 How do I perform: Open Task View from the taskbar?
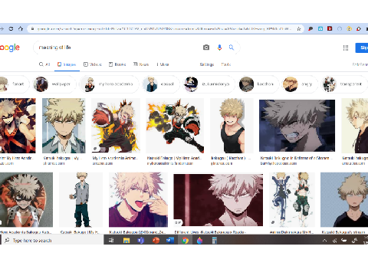pos(111,240)
